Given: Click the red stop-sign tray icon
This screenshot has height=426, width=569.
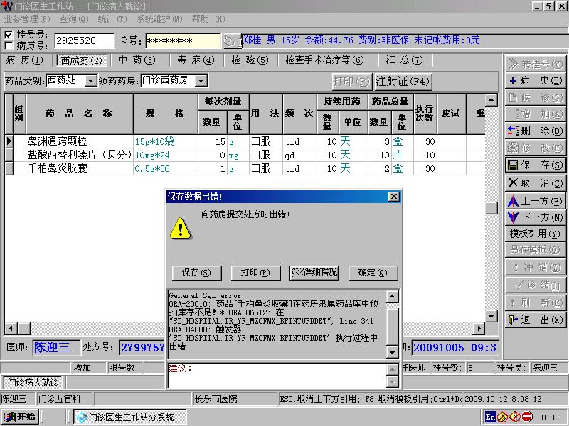Looking at the screenshot, I should (x=527, y=417).
